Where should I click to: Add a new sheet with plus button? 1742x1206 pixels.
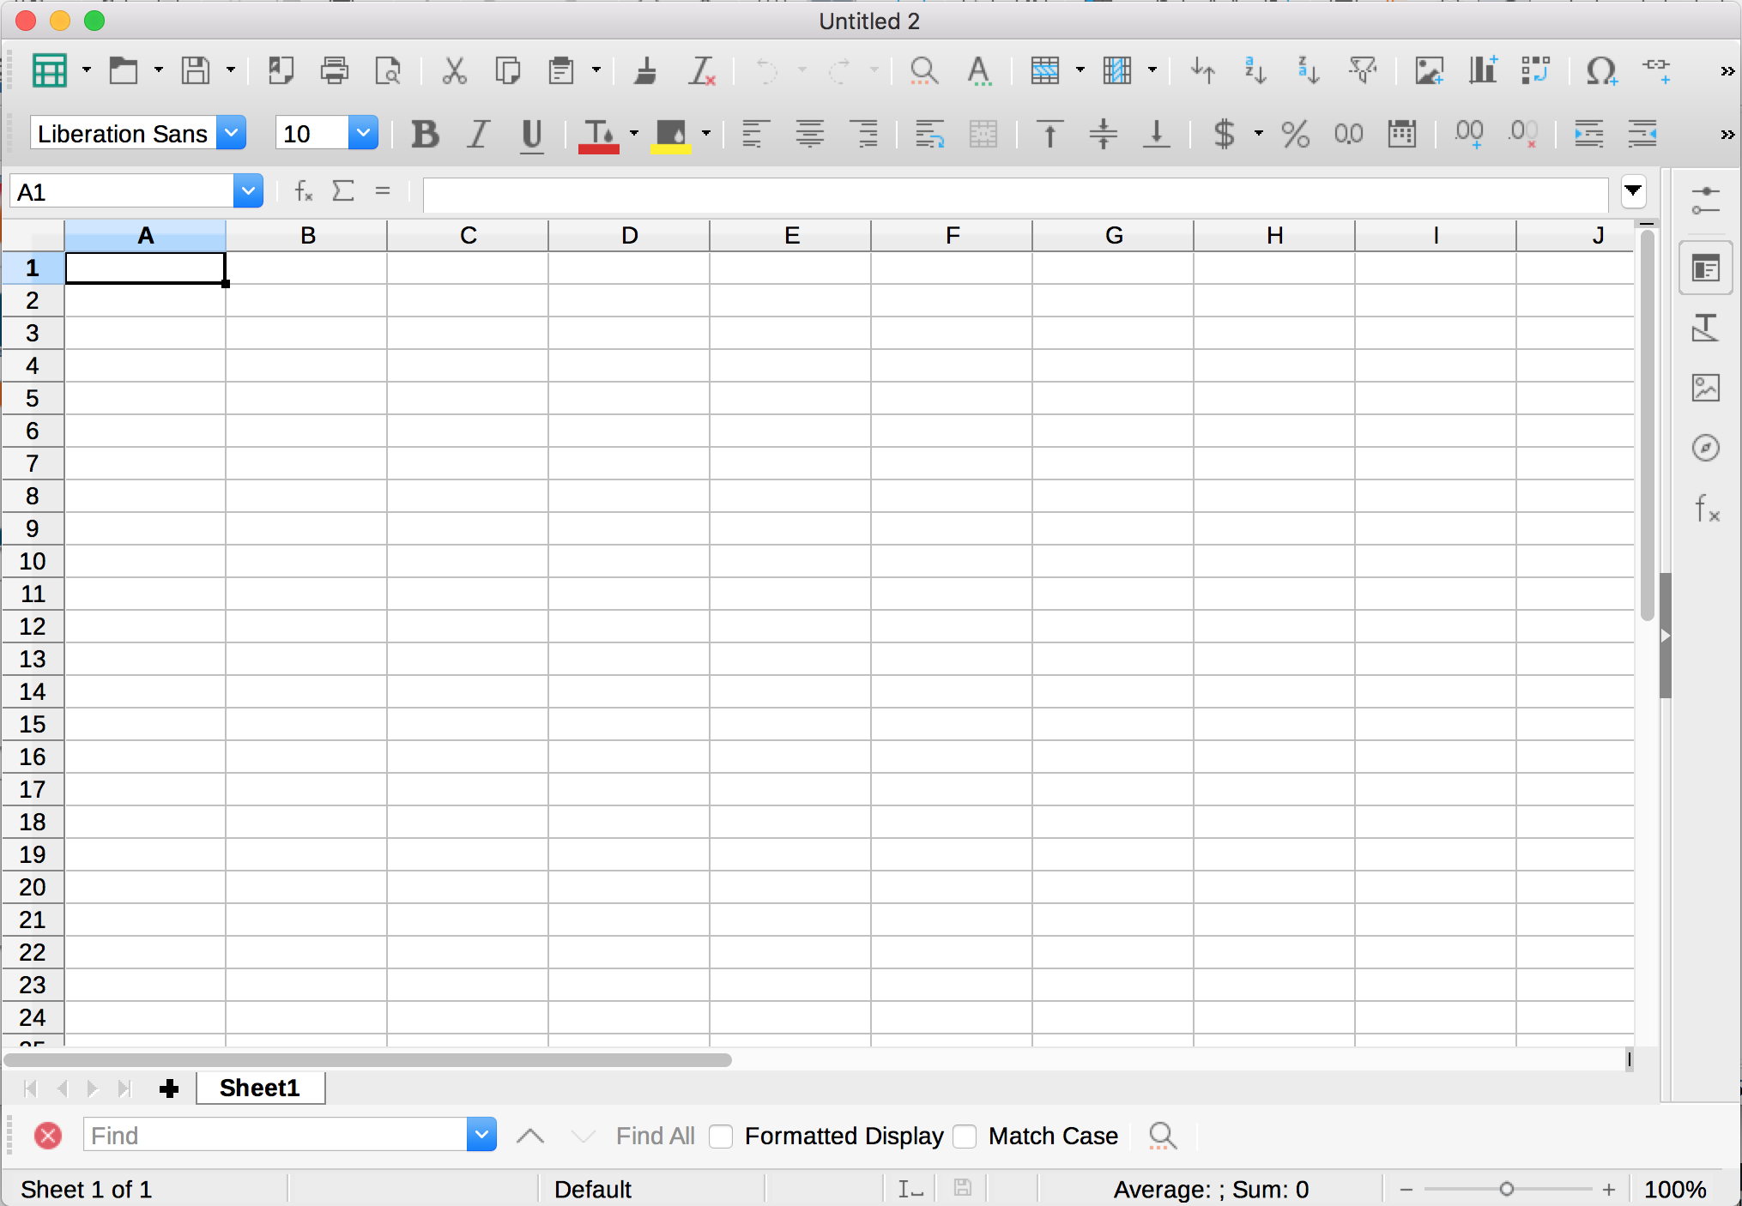point(169,1088)
